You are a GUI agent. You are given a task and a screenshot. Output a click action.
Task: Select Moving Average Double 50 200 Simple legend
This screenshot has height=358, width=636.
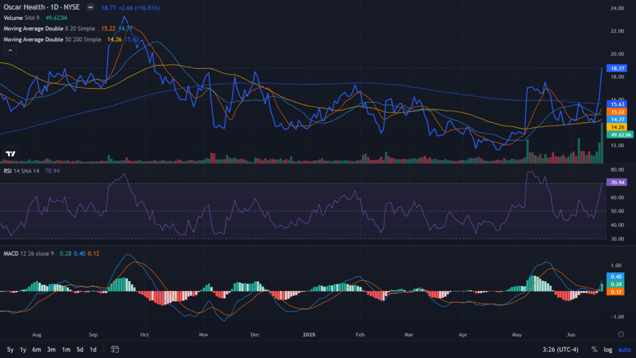52,39
